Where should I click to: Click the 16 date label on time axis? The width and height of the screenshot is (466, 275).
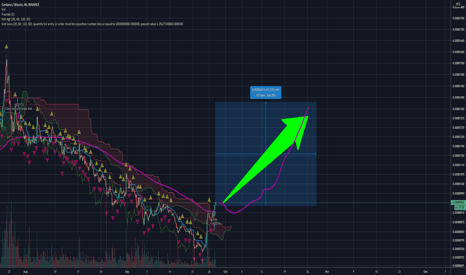click(376, 271)
